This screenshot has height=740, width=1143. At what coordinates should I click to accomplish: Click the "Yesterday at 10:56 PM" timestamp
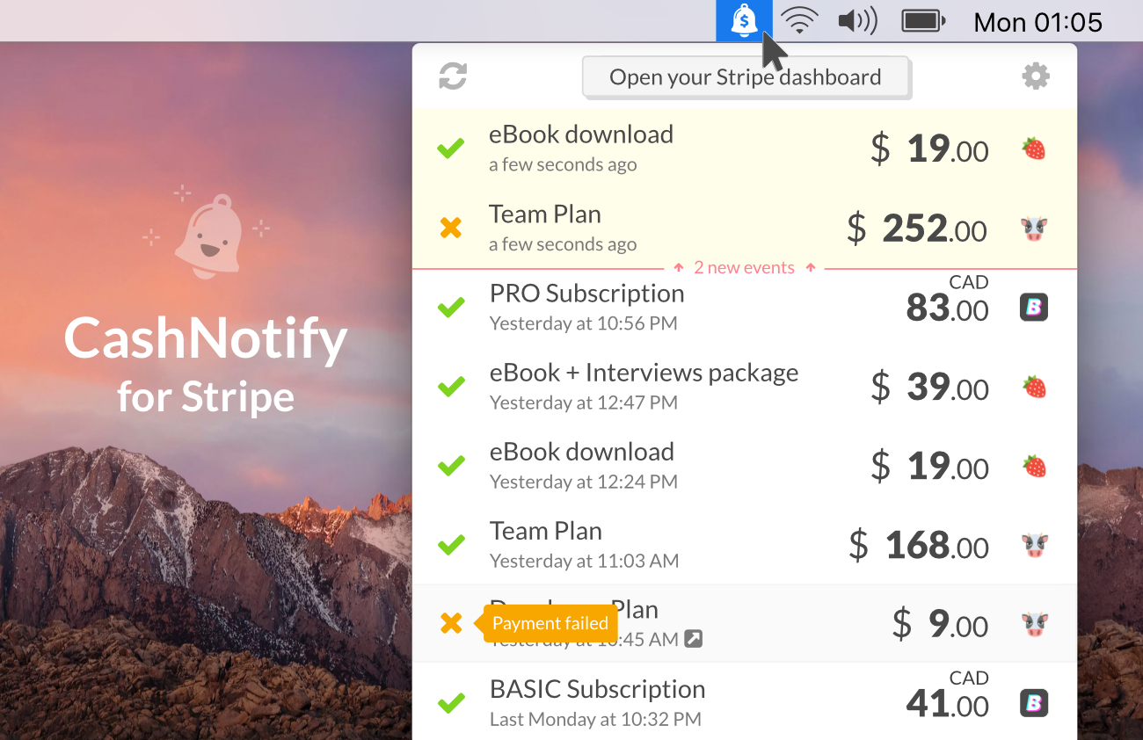(584, 323)
